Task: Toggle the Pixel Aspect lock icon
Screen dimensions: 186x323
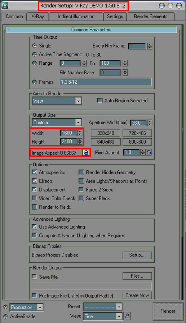Action: pos(149,152)
